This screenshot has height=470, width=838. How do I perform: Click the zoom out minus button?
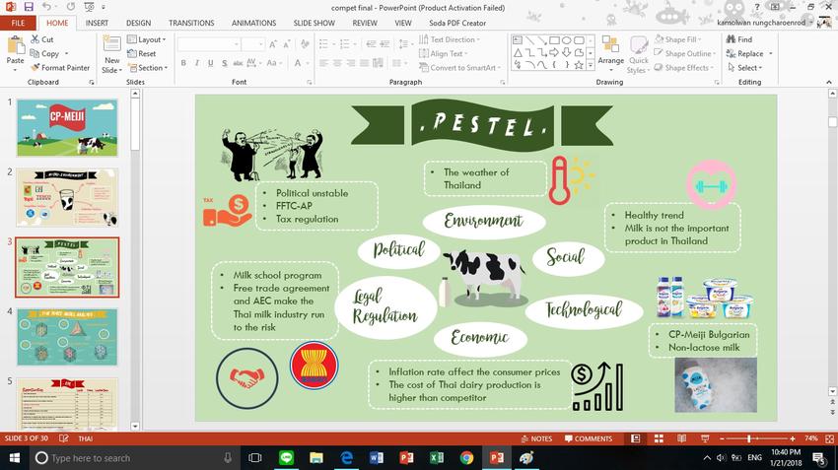coord(722,438)
